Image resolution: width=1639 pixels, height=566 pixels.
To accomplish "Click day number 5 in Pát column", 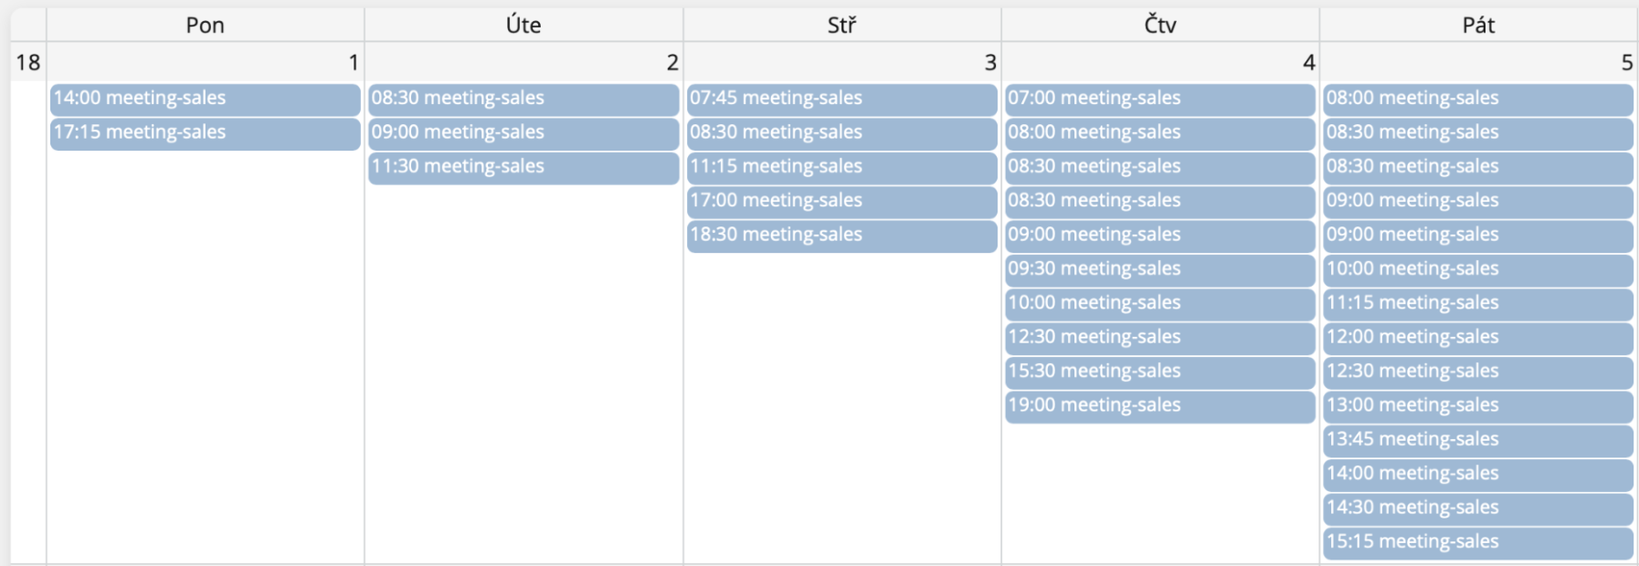I will pos(1626,63).
